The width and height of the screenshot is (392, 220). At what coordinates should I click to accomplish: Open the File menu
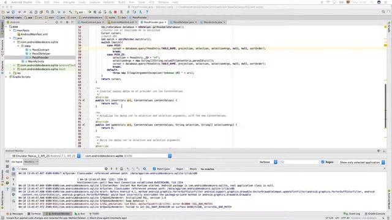[x=38, y=2]
